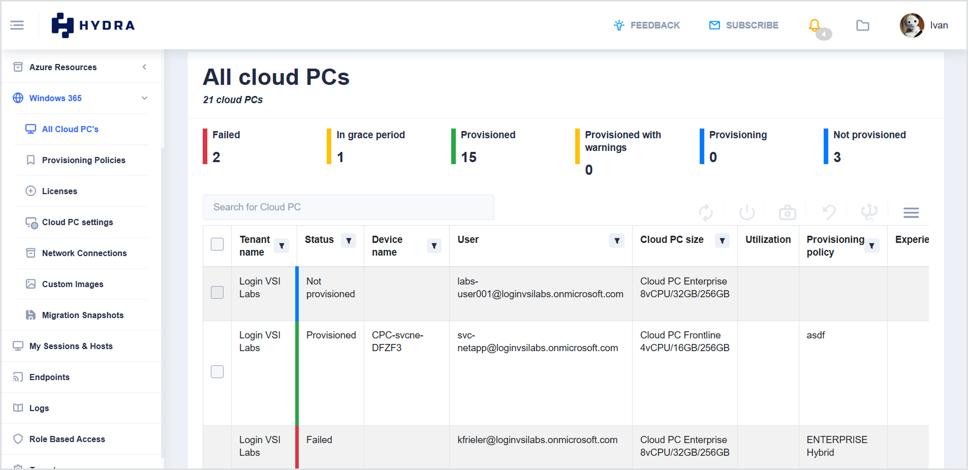Click the power toolbar icon

pos(747,212)
